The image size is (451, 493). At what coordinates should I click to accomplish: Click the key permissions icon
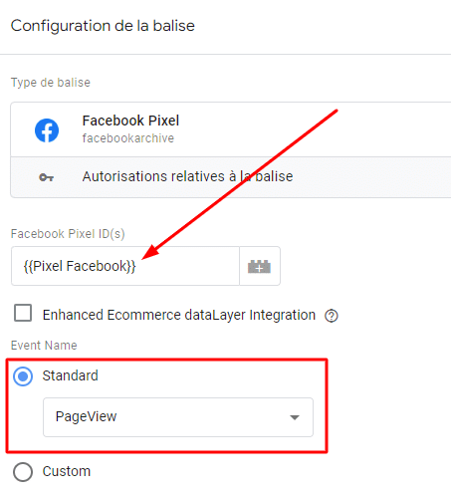click(x=47, y=177)
